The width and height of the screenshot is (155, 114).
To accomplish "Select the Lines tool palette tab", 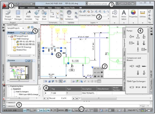I will pyautogui.click(x=124, y=32).
